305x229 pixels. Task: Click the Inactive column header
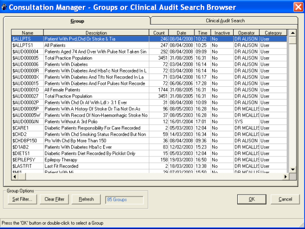pos(222,33)
